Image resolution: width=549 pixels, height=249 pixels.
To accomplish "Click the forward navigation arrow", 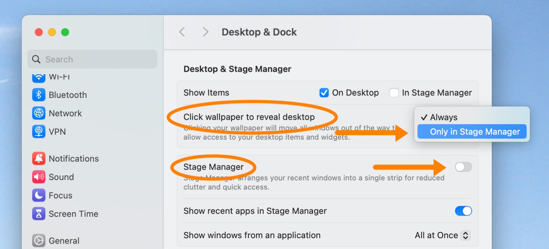I will (x=205, y=32).
